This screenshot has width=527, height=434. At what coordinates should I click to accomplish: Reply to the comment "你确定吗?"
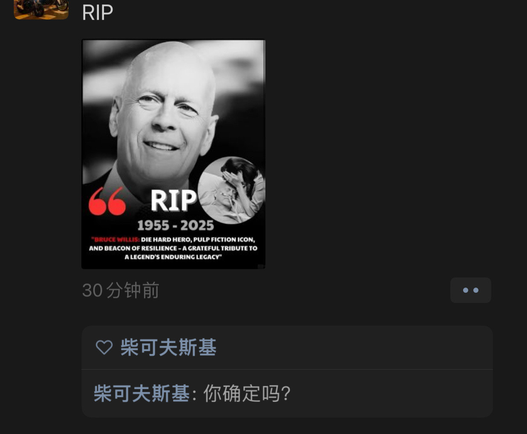point(247,393)
